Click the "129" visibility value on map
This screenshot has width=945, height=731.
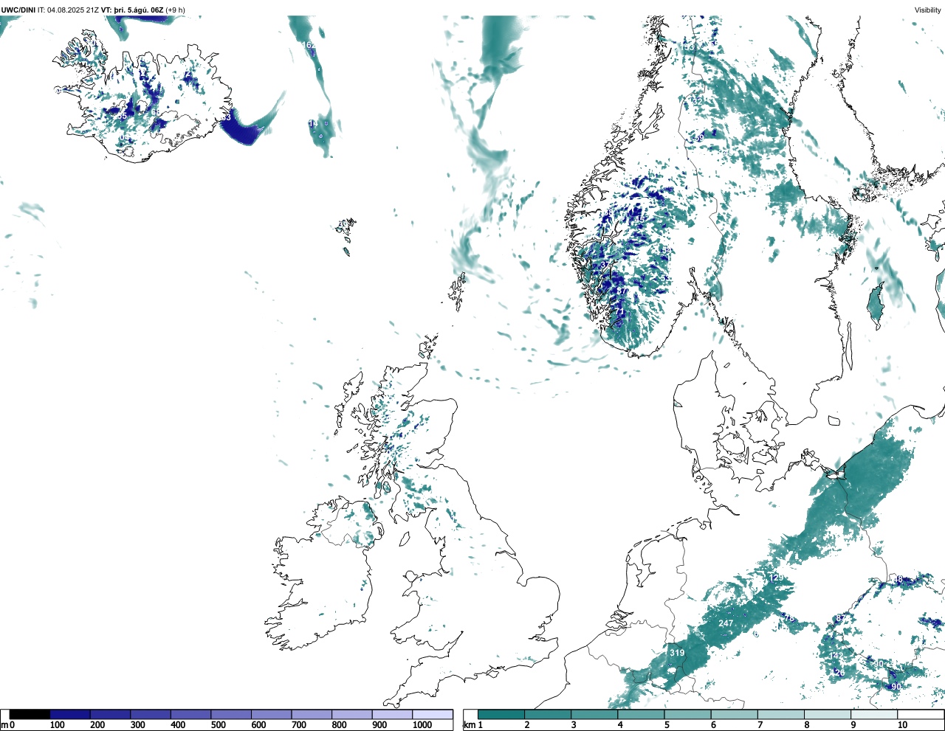point(776,578)
